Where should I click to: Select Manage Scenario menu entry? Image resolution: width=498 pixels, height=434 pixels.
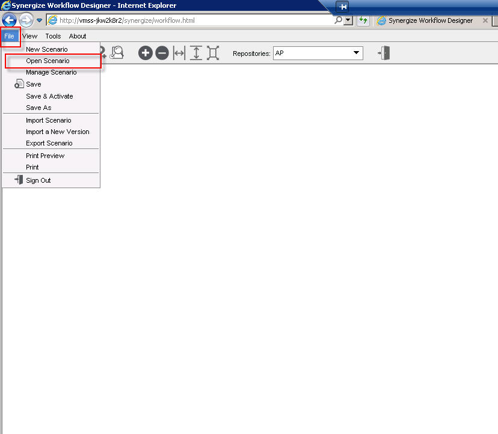coord(51,72)
